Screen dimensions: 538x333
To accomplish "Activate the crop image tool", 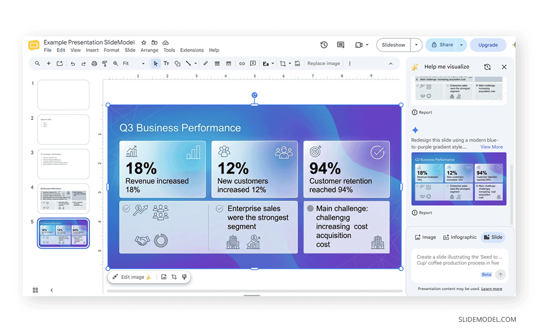I will 282,64.
